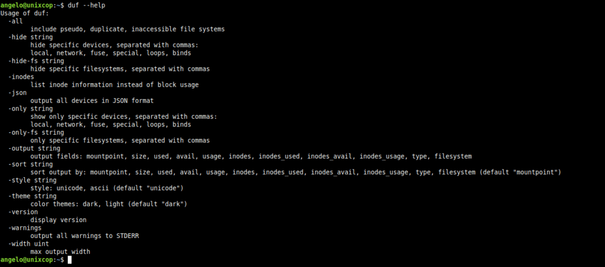Click the "Usage of duf:" header line
The width and height of the screenshot is (605, 267).
[x=25, y=14]
